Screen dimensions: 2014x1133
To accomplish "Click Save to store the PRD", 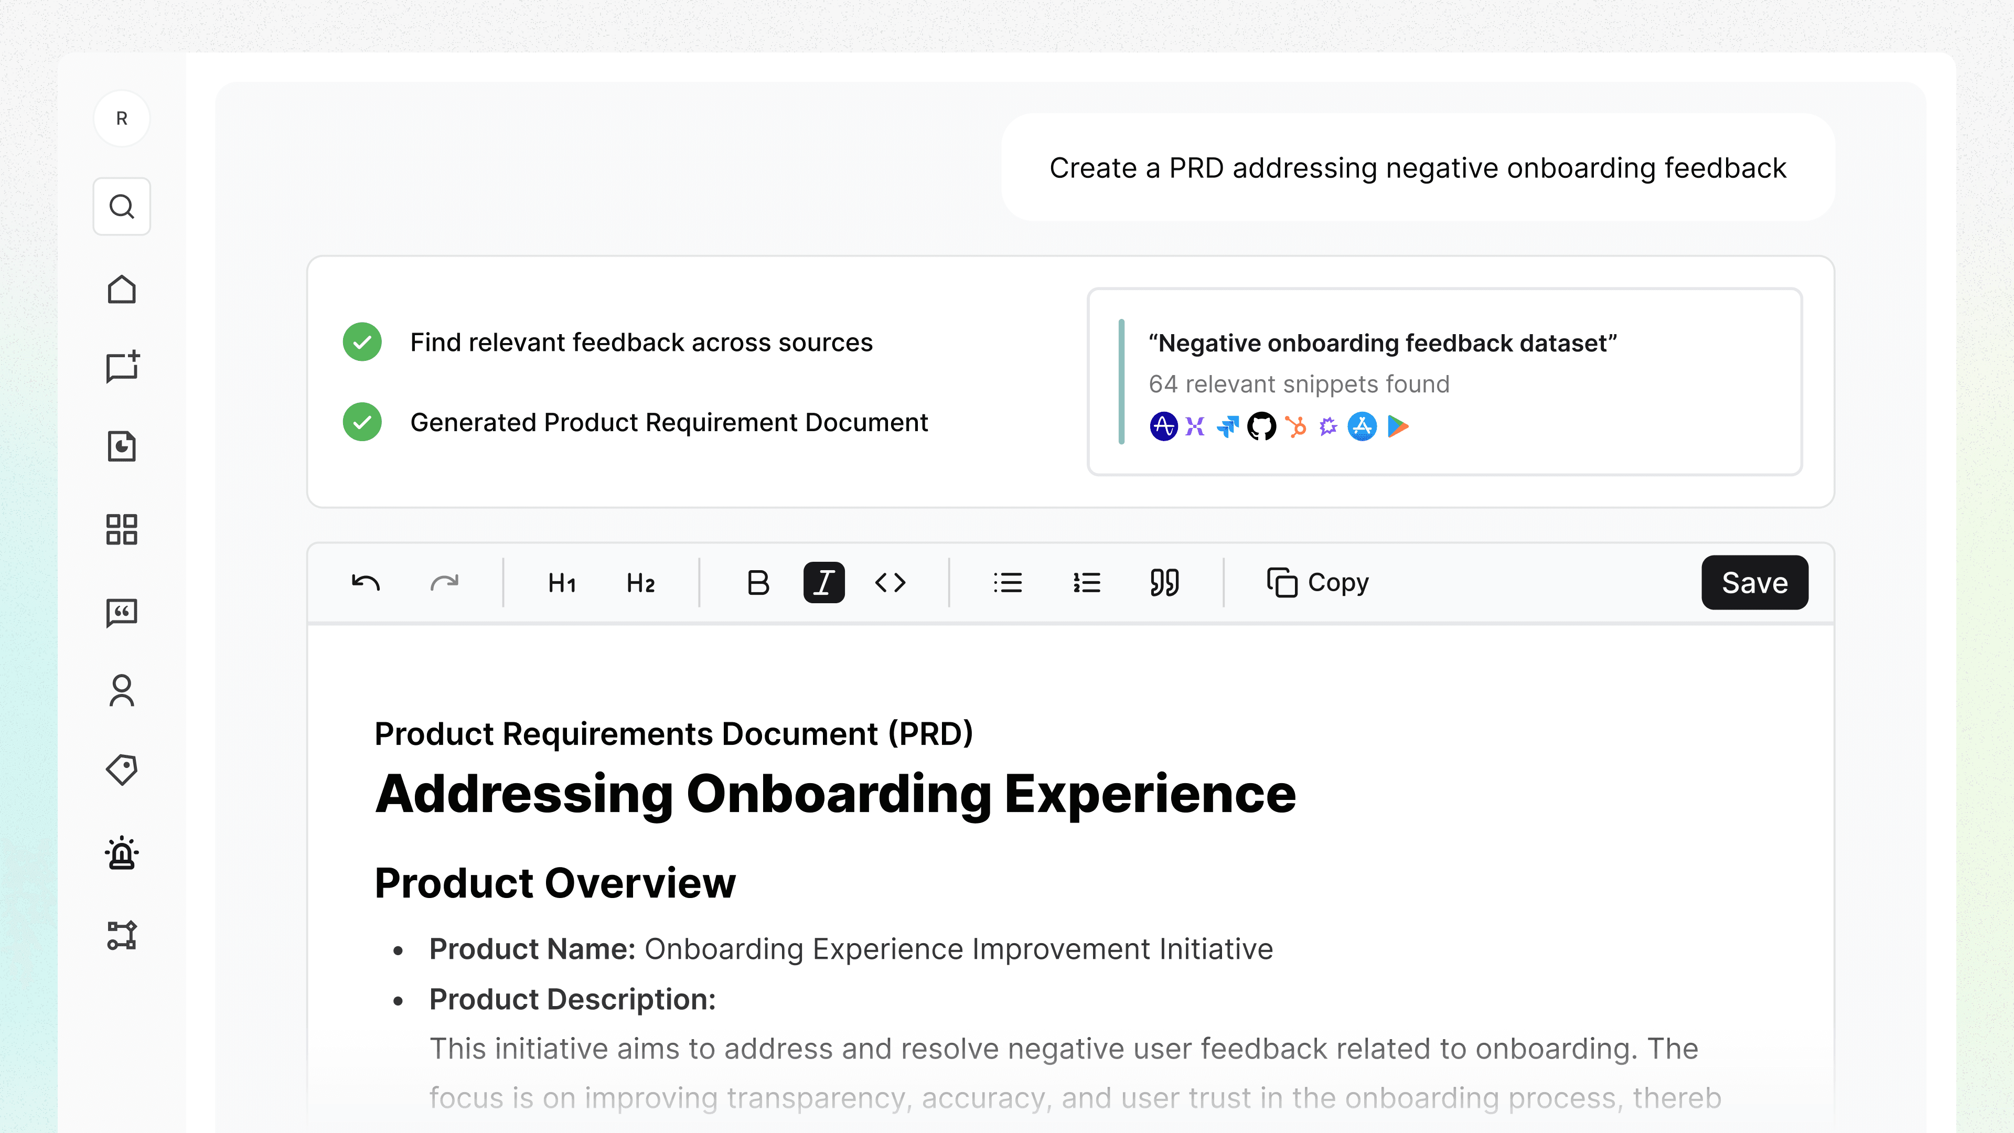I will [1754, 583].
